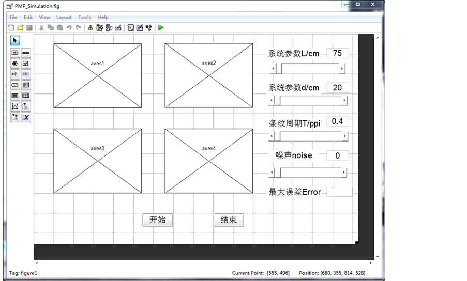Select the 噪声noise slider
The height and width of the screenshot is (281, 467).
pos(308,172)
